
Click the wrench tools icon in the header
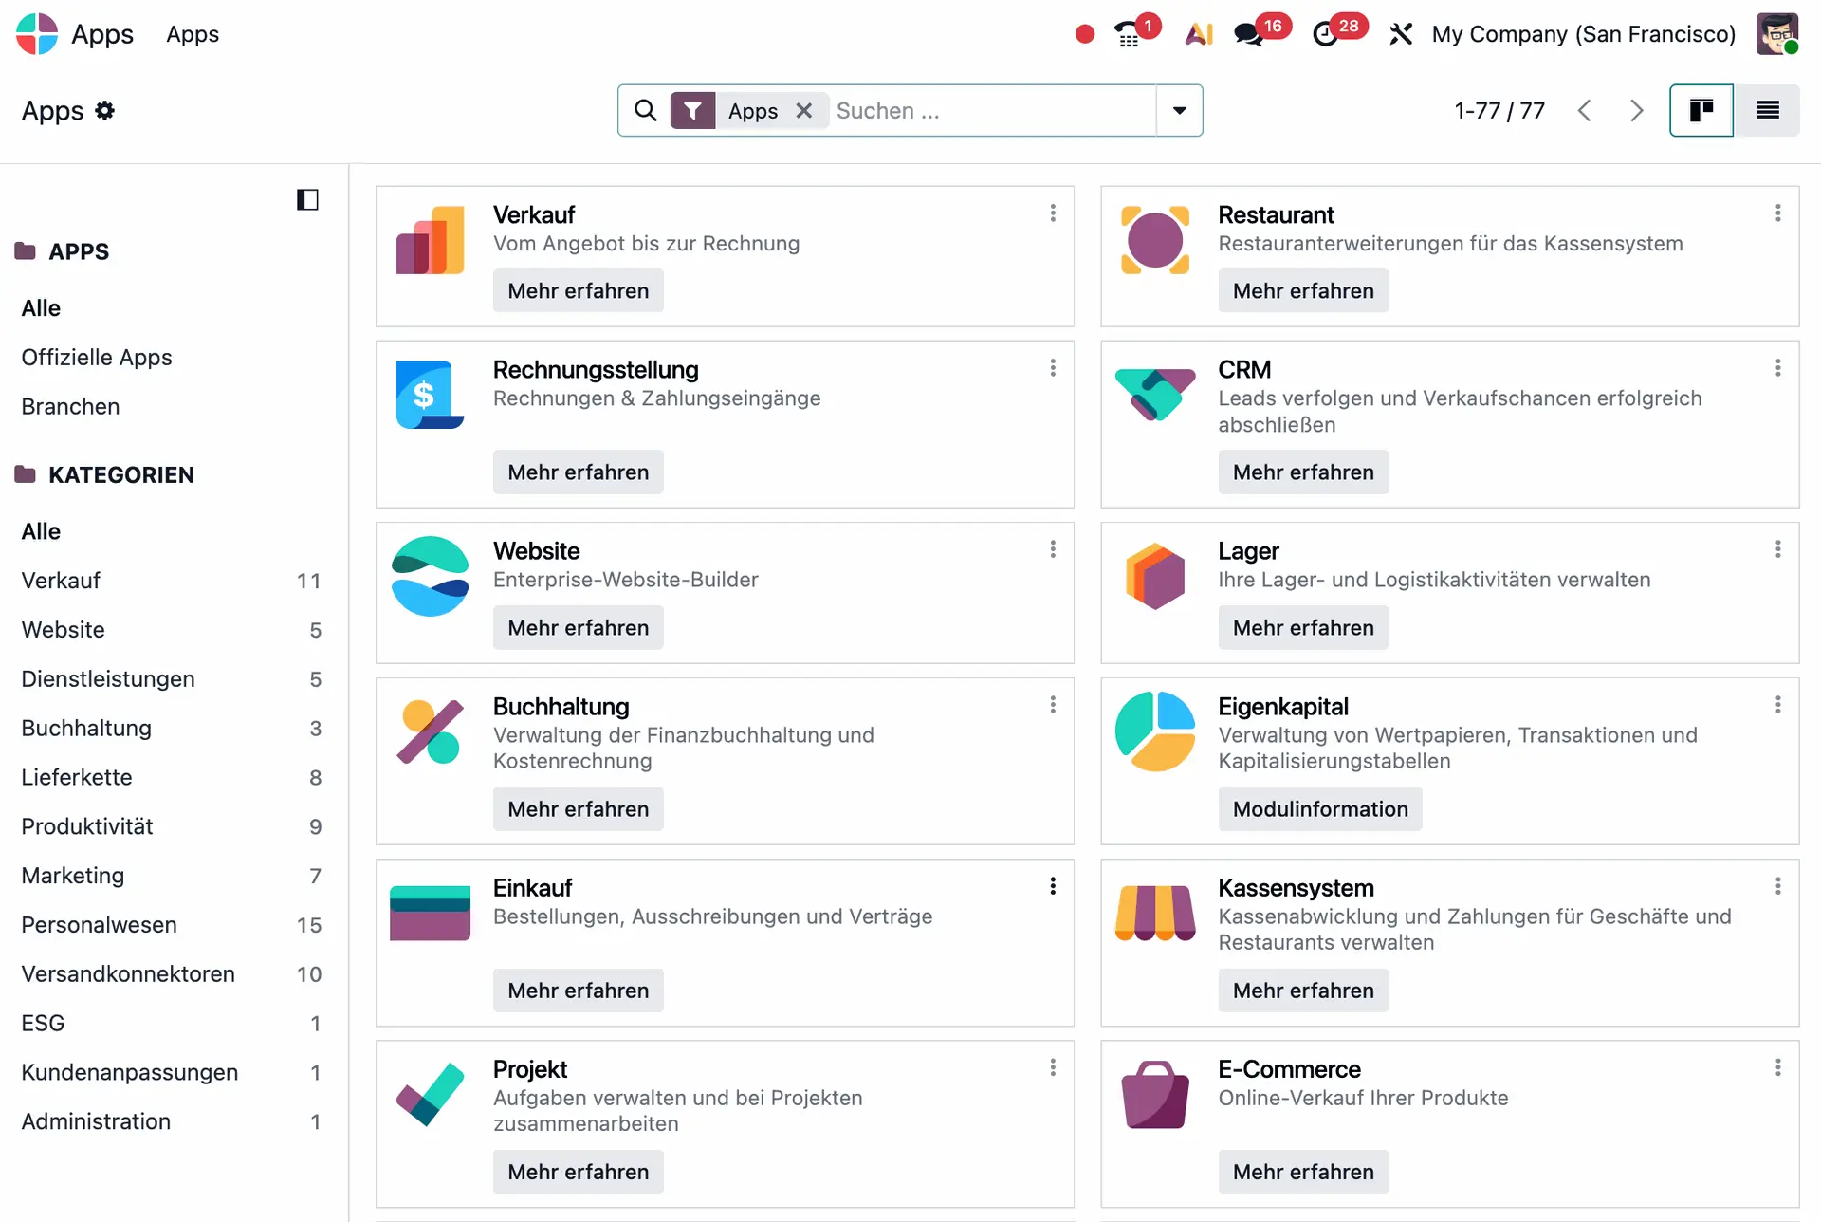(1401, 33)
